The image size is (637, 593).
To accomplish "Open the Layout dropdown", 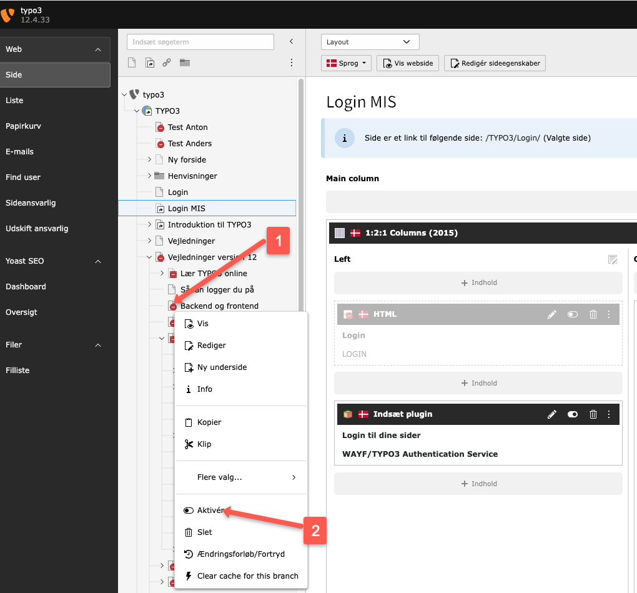I will pos(370,42).
